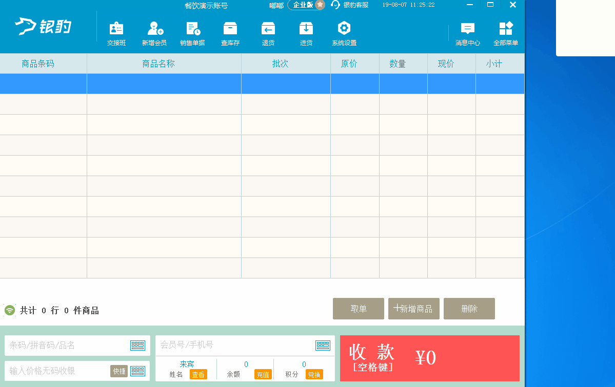Click the 快捷 shortcut button
This screenshot has height=387, width=615.
tap(119, 371)
